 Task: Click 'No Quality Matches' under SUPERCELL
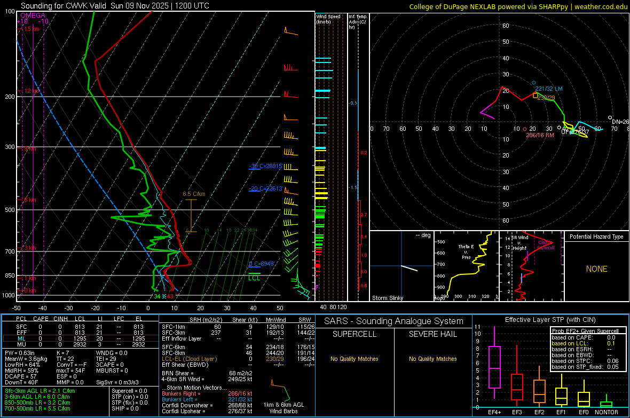point(355,359)
